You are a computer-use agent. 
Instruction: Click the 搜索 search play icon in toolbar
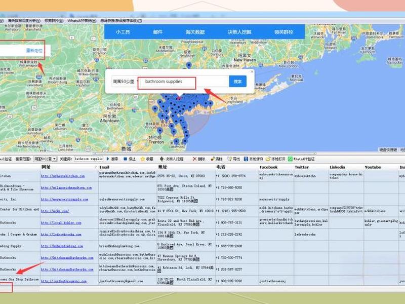pyautogui.click(x=108, y=159)
